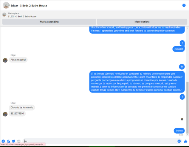This screenshot has width=189, height=147.
Task: Open the GIF picker icon
Action: coord(19,141)
